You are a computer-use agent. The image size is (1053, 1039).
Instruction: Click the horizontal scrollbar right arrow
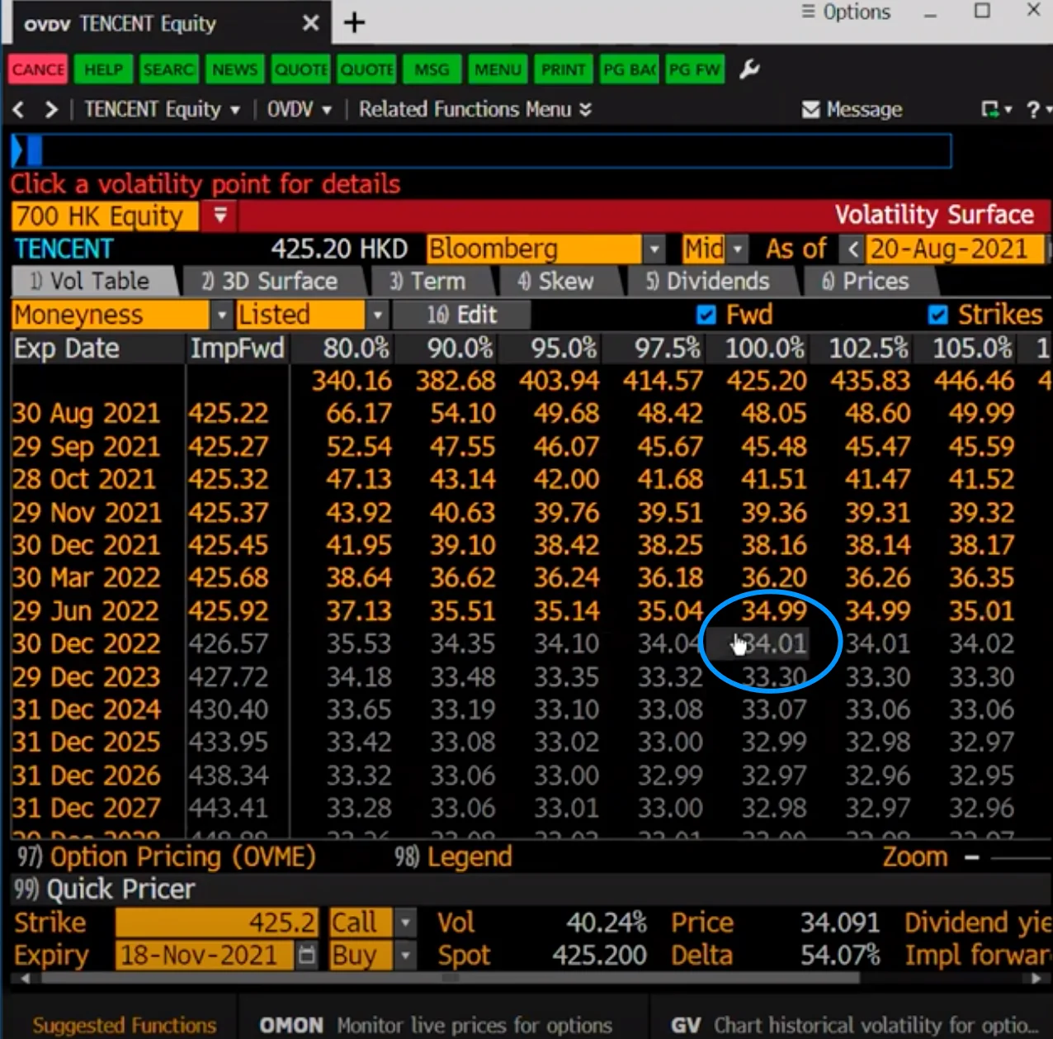tap(1036, 979)
